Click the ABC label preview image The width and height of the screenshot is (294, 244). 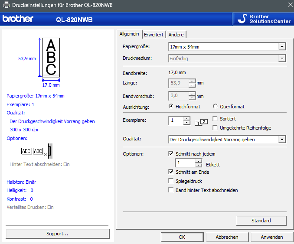[x=51, y=57]
